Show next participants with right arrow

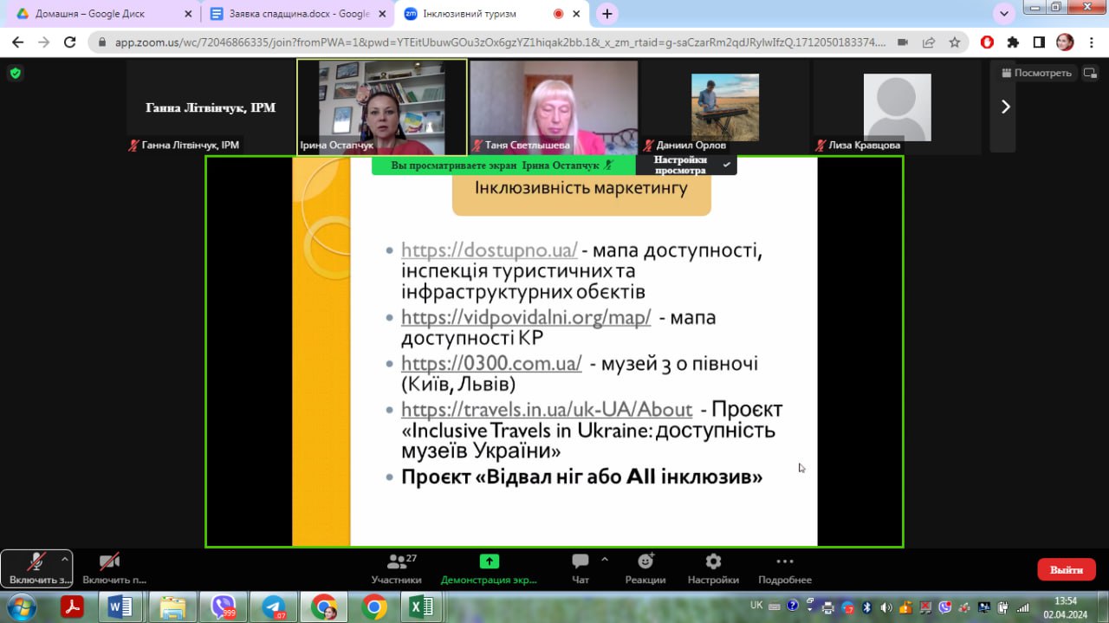tap(1005, 107)
